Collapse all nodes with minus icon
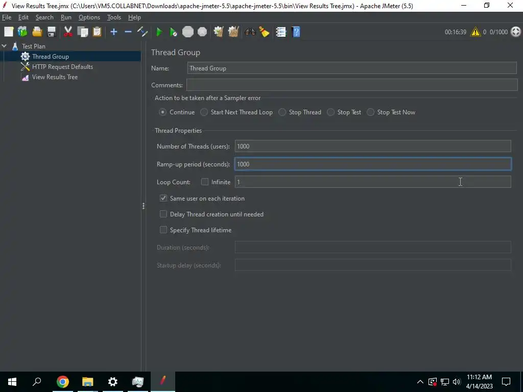523x392 pixels. 128,32
